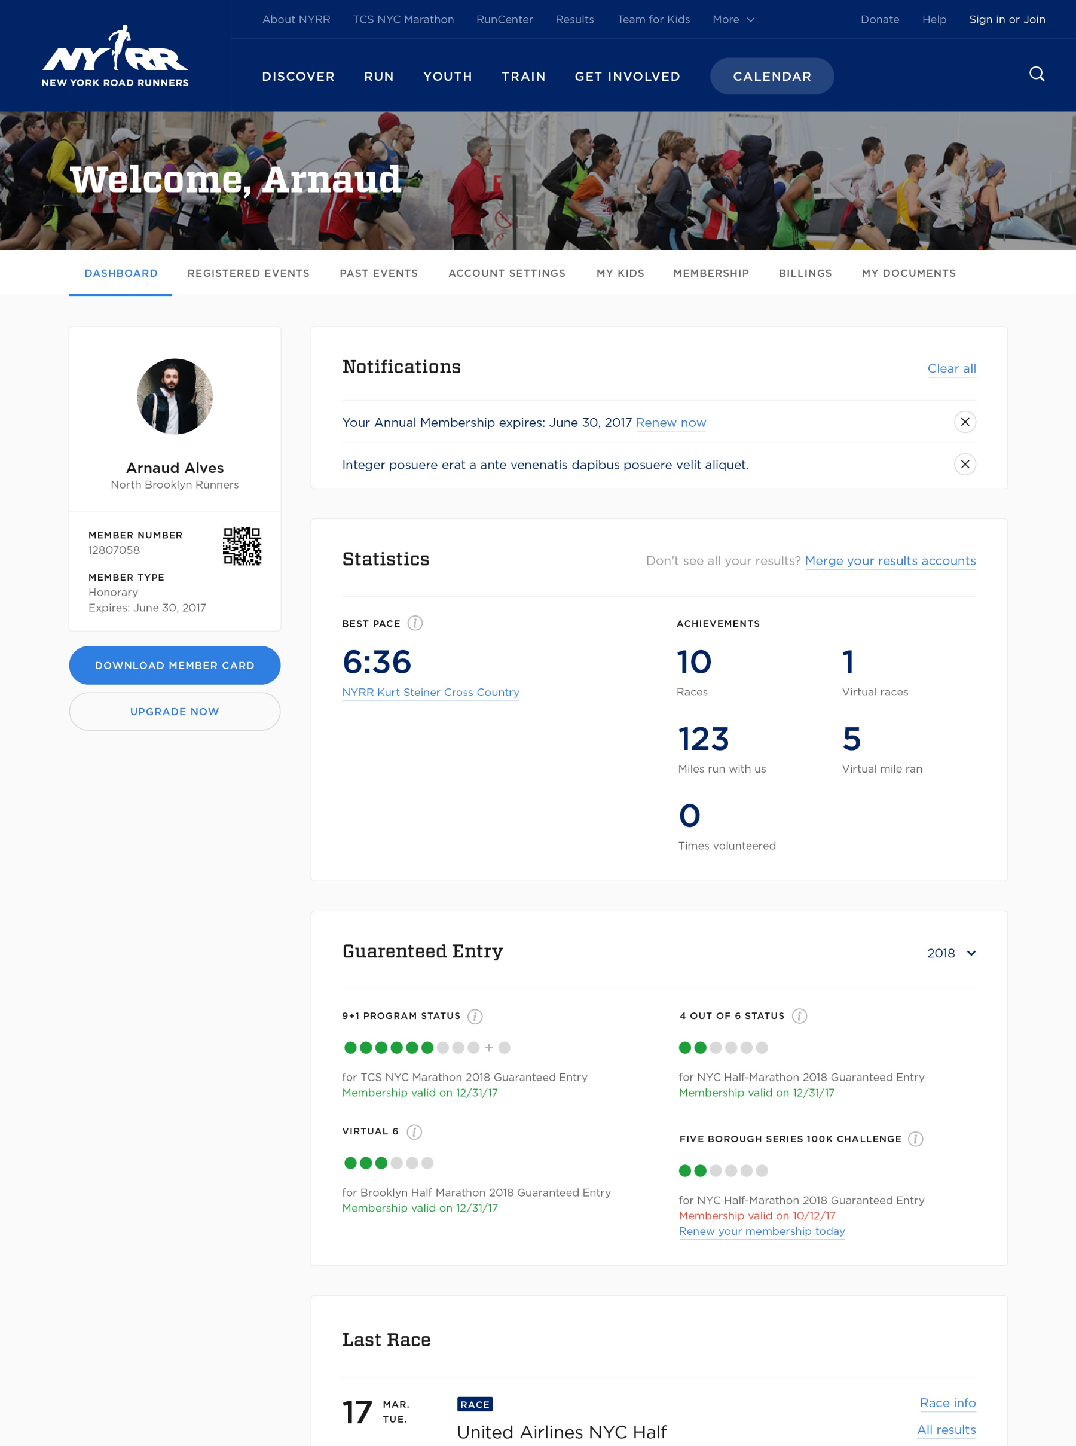
Task: Show info for Virtual 6
Action: pos(414,1132)
